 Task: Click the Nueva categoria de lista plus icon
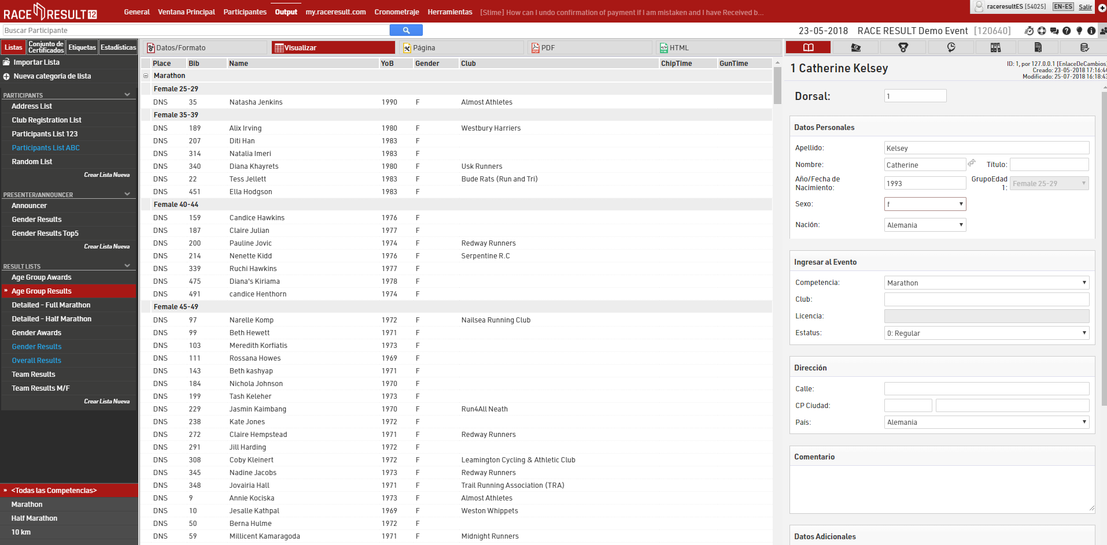[x=6, y=76]
